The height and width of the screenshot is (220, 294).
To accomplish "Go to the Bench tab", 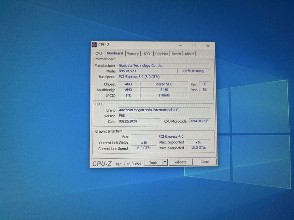I will [176, 54].
